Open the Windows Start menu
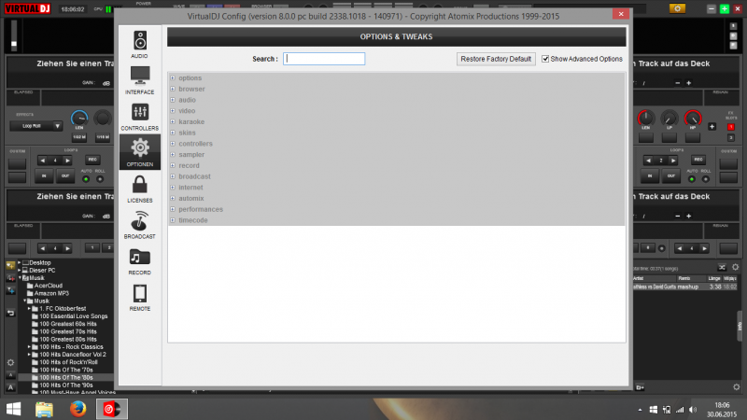747x420 pixels. tap(14, 409)
